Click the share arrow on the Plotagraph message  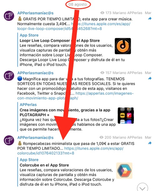click(x=150, y=78)
